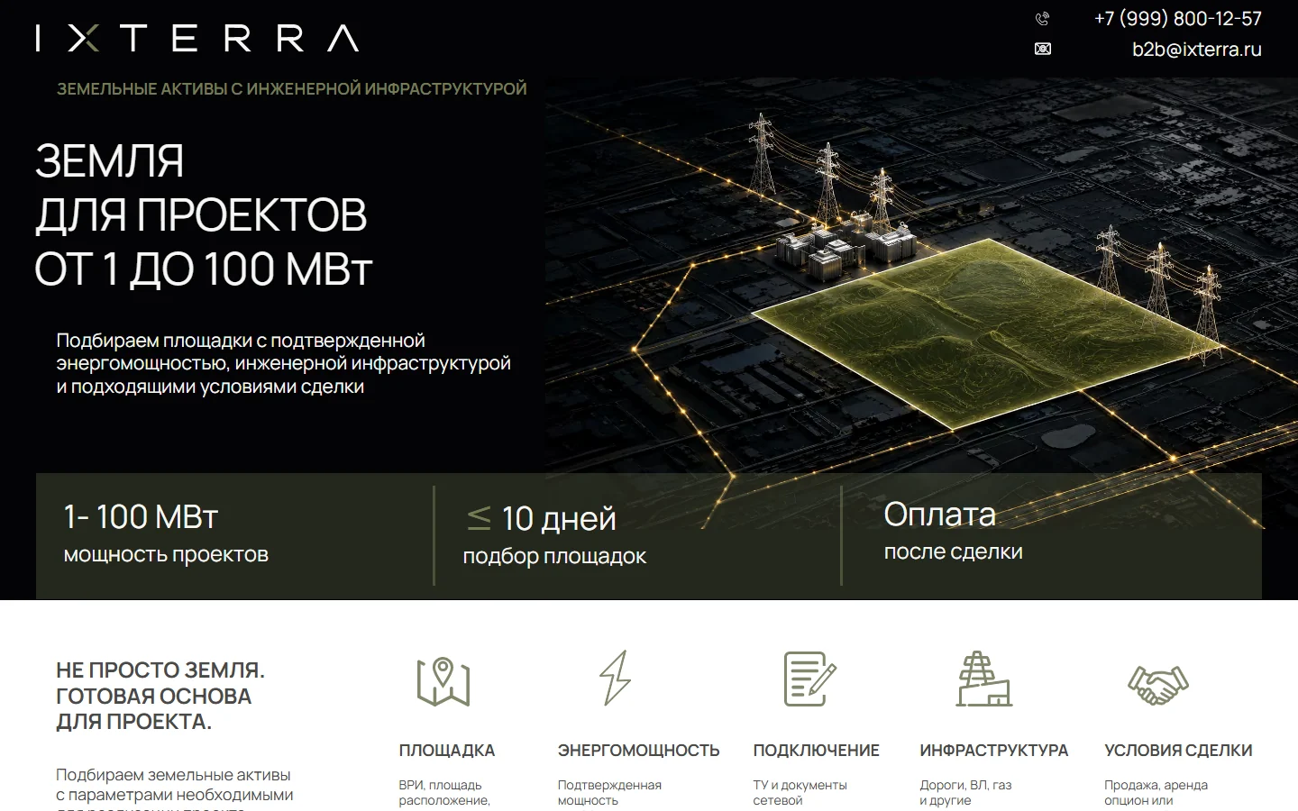Click the 'после сделки' caption
This screenshot has height=811, width=1298.
coord(953,551)
